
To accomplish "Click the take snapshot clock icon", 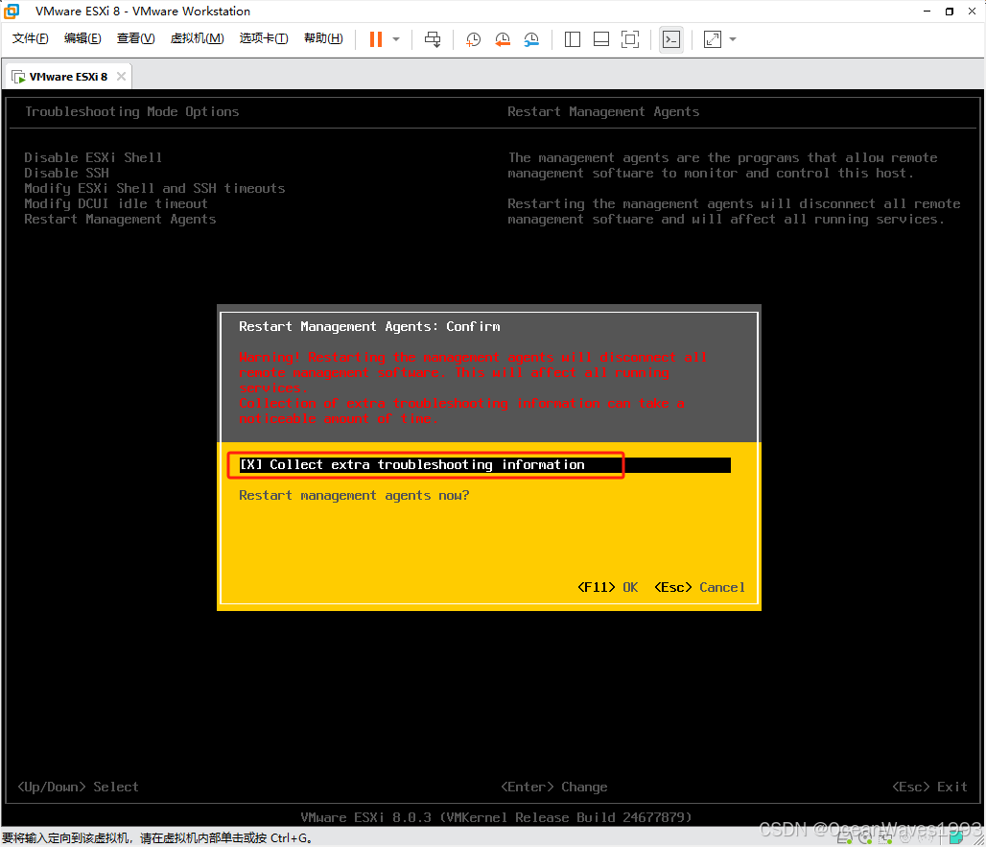I will [473, 39].
